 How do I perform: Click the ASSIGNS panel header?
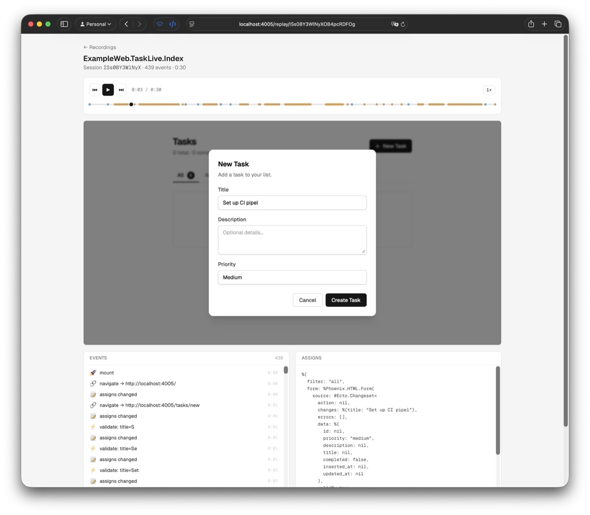click(x=312, y=358)
